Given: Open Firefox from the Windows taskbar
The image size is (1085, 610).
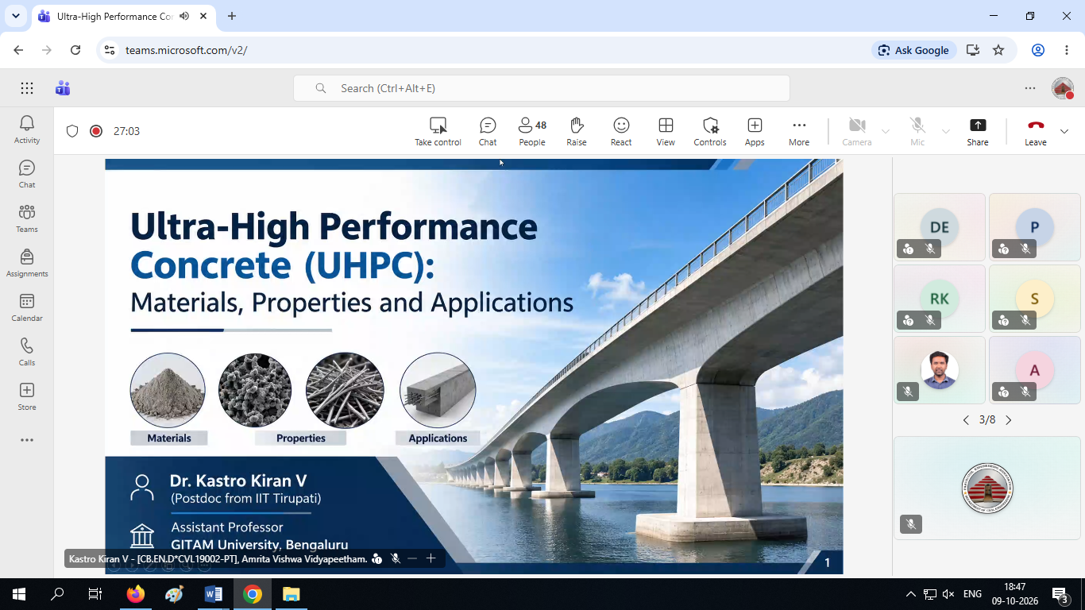Looking at the screenshot, I should point(136,594).
